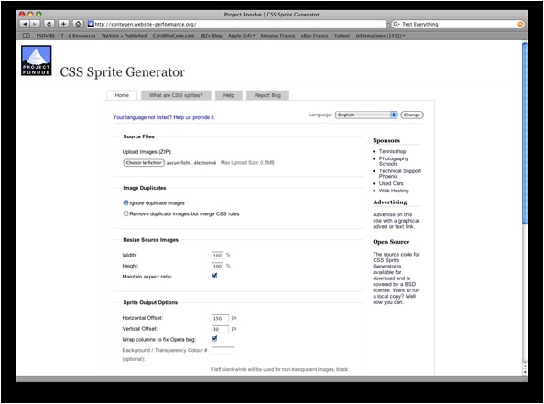Click the orange snapback icon in search field
Viewport: 544px width, 404px height.
(520, 25)
